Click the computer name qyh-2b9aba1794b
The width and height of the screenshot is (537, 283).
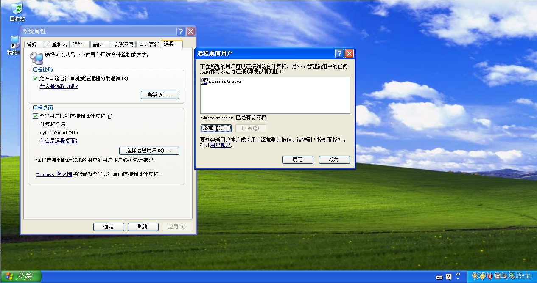pos(59,132)
